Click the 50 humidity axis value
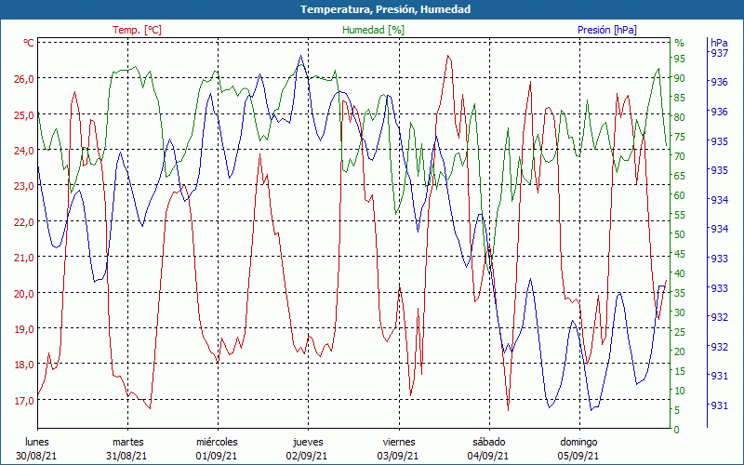Viewport: 744px width, 465px height. (x=680, y=234)
